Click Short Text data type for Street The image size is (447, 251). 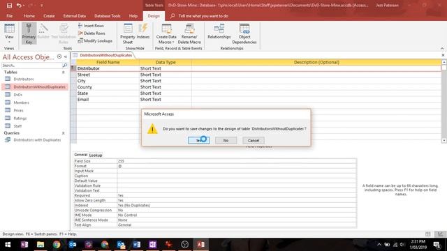(x=165, y=75)
